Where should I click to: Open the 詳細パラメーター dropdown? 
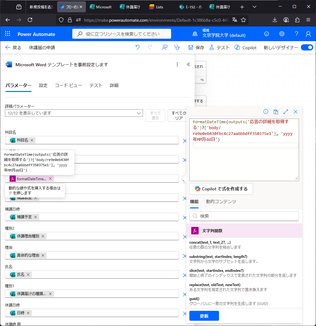74,113
